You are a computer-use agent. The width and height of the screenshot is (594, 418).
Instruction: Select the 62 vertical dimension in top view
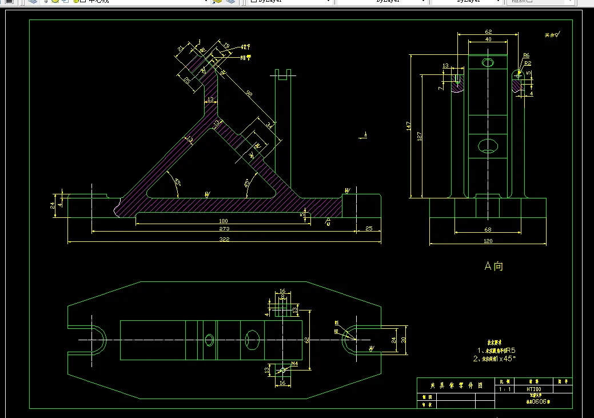click(307, 340)
